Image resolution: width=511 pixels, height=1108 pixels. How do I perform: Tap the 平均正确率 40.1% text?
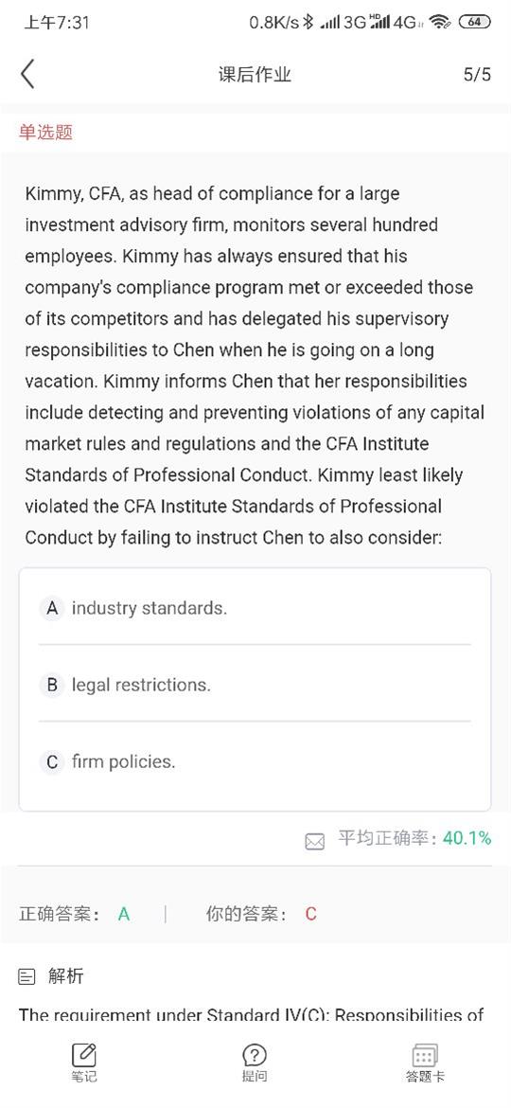(414, 839)
